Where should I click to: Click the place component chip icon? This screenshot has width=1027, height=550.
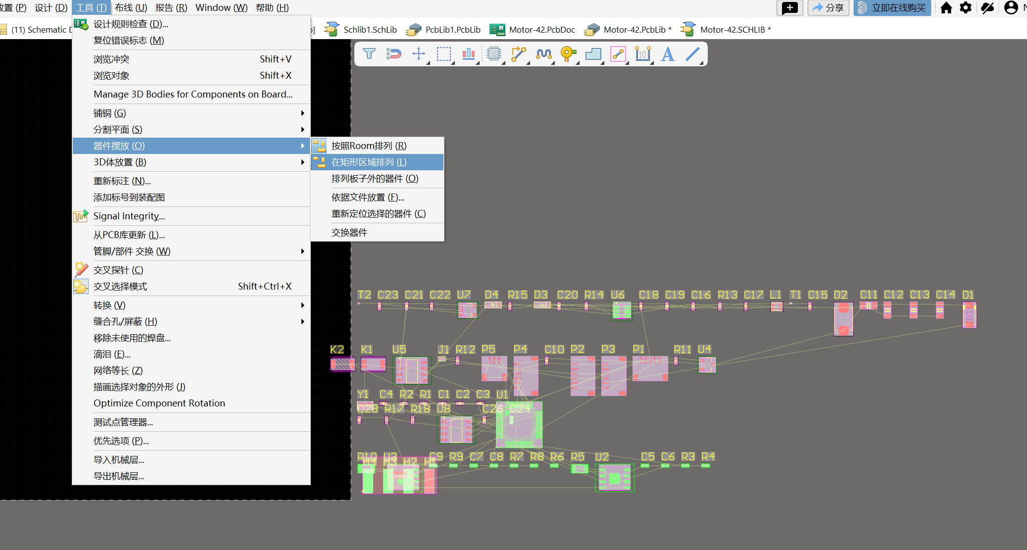tap(493, 53)
